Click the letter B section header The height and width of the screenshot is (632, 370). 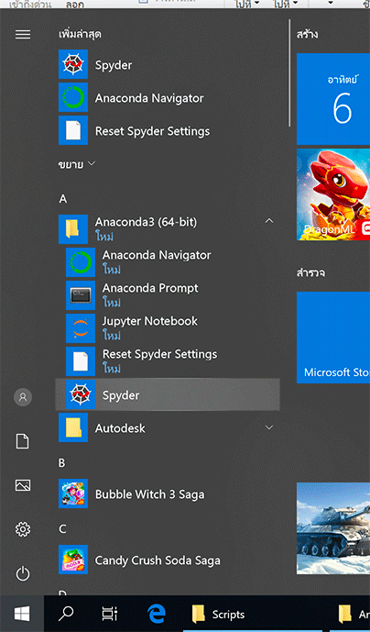[x=62, y=462]
